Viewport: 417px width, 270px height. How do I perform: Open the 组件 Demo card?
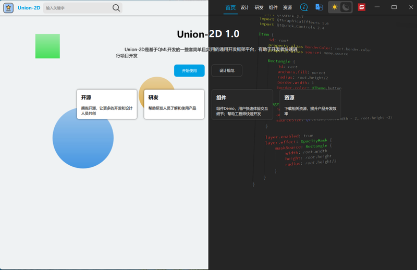[x=242, y=104]
